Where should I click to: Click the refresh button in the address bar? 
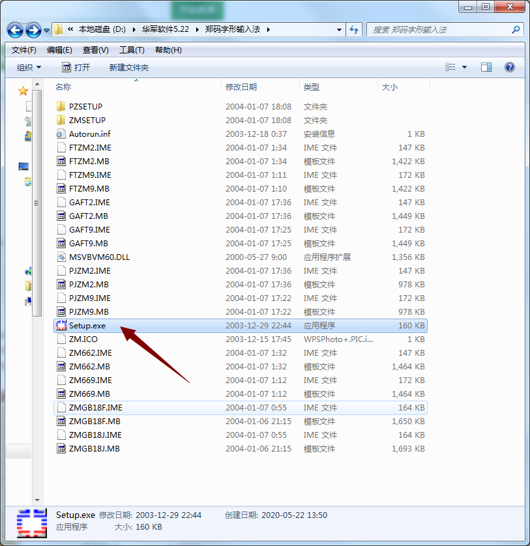[x=353, y=29]
